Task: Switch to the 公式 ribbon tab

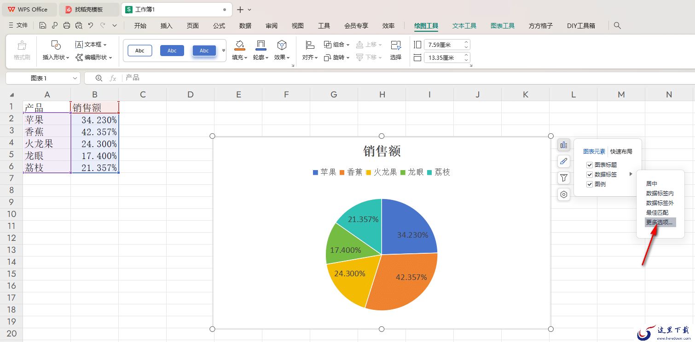Action: click(x=219, y=26)
